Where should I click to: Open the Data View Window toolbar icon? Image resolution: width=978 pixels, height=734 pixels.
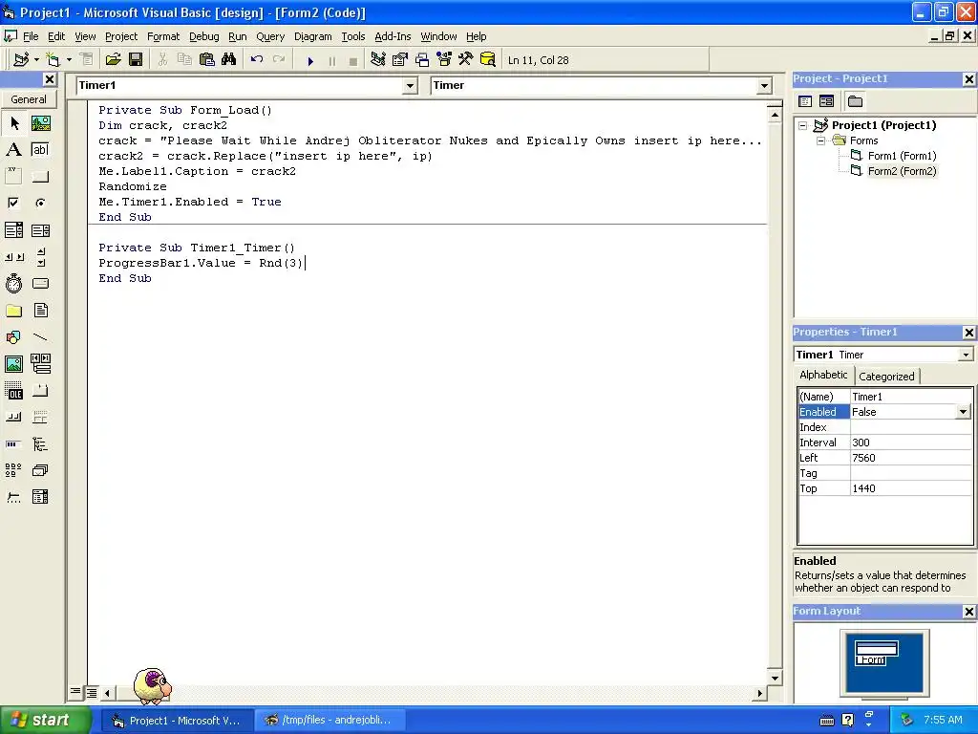488,60
